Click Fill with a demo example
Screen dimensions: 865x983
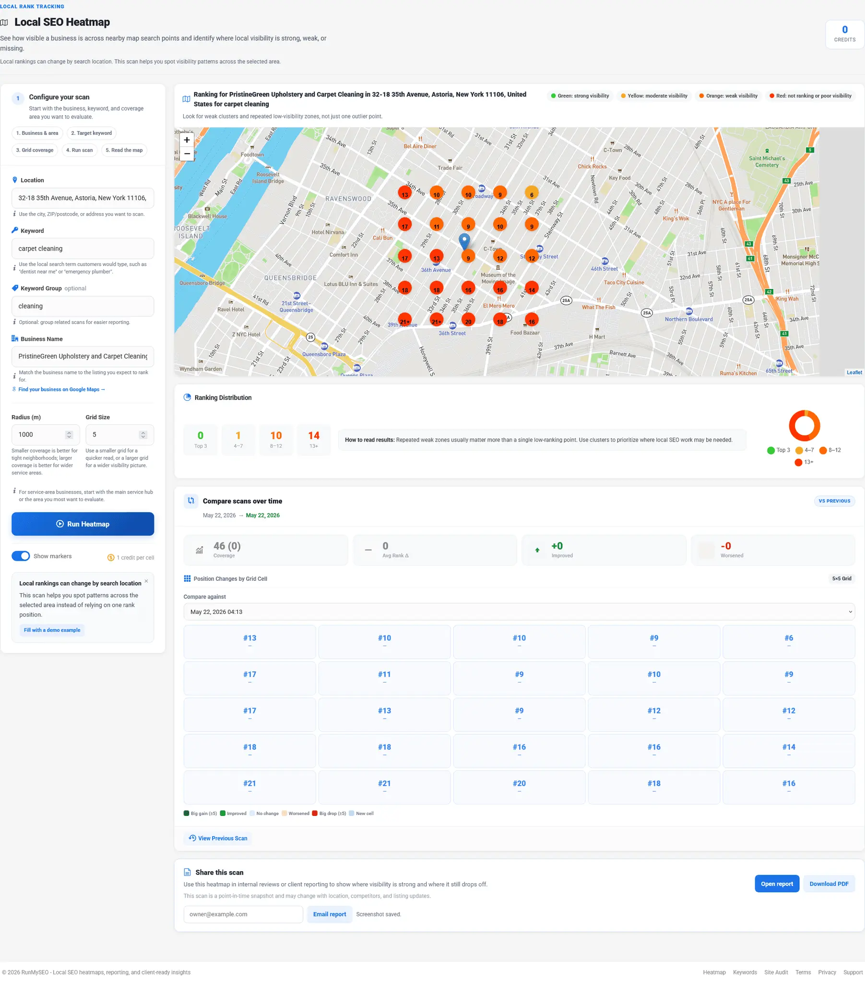click(x=52, y=630)
